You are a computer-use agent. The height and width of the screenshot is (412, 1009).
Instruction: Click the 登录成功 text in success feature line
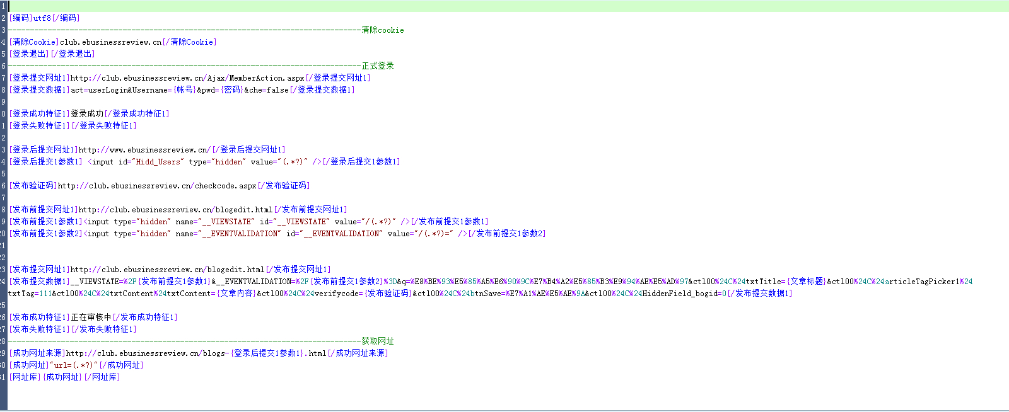tap(87, 114)
